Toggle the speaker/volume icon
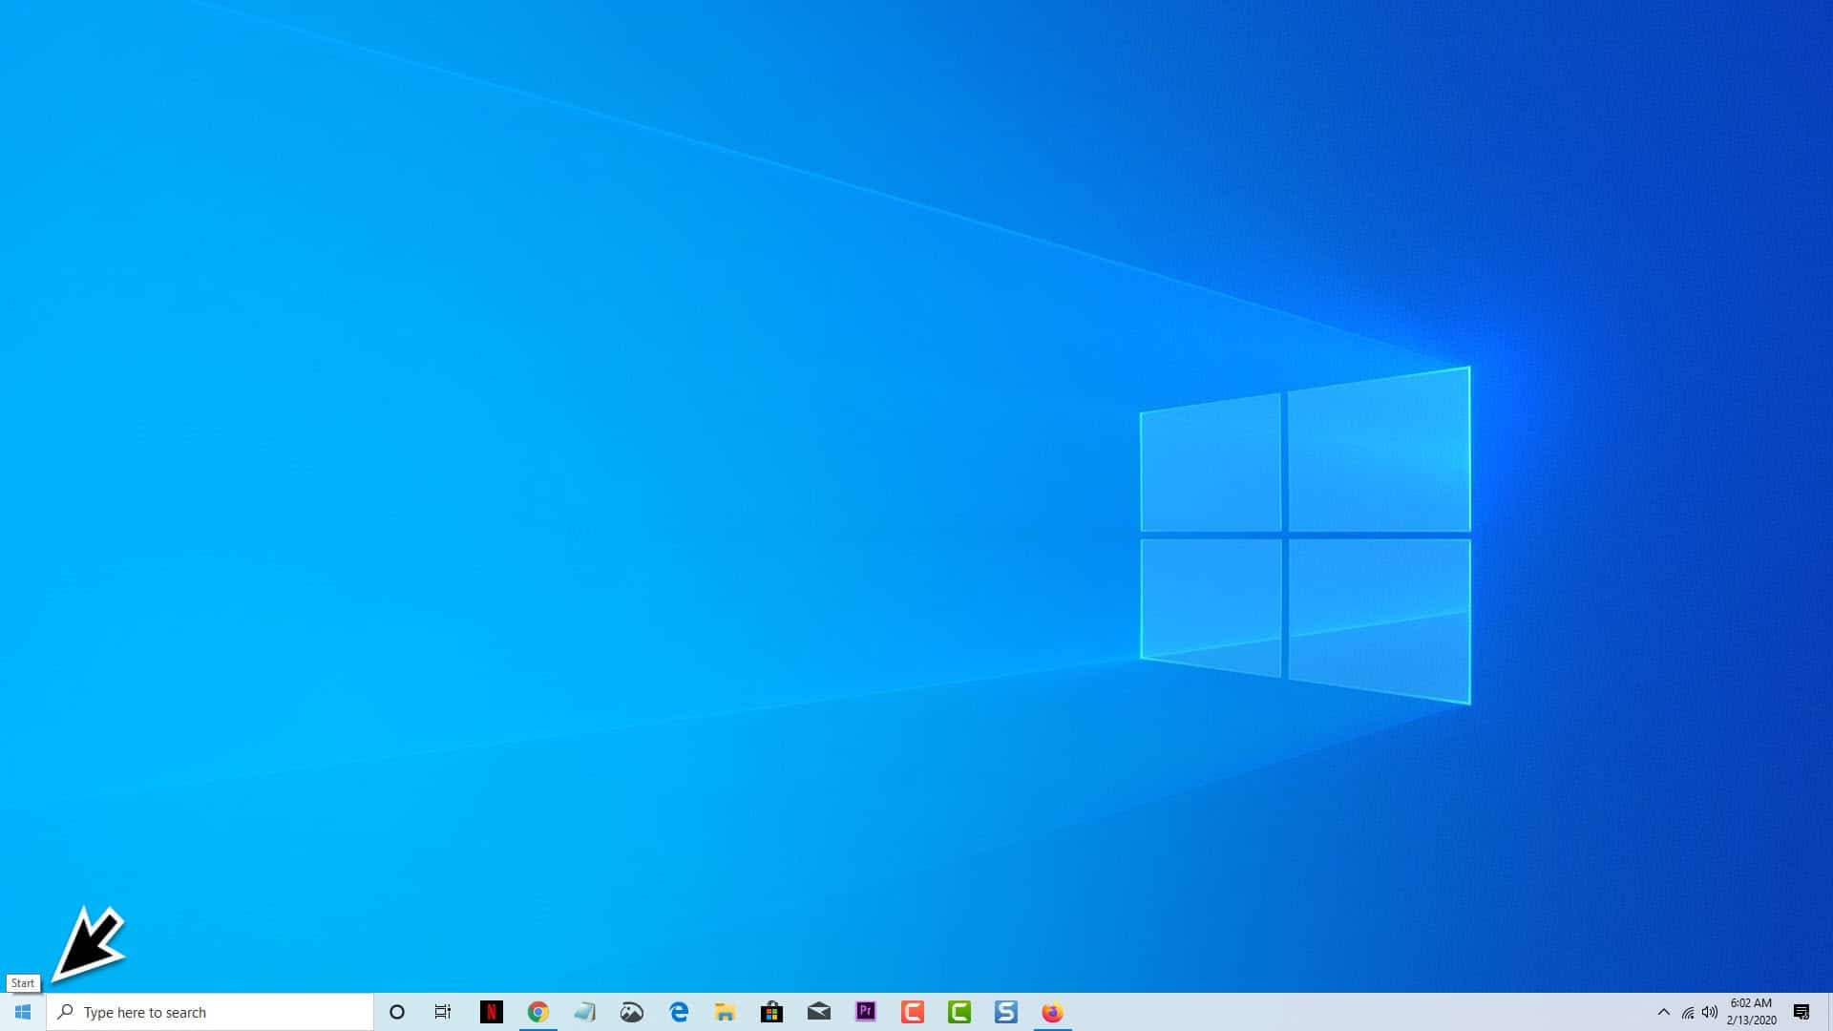The image size is (1833, 1031). tap(1708, 1012)
